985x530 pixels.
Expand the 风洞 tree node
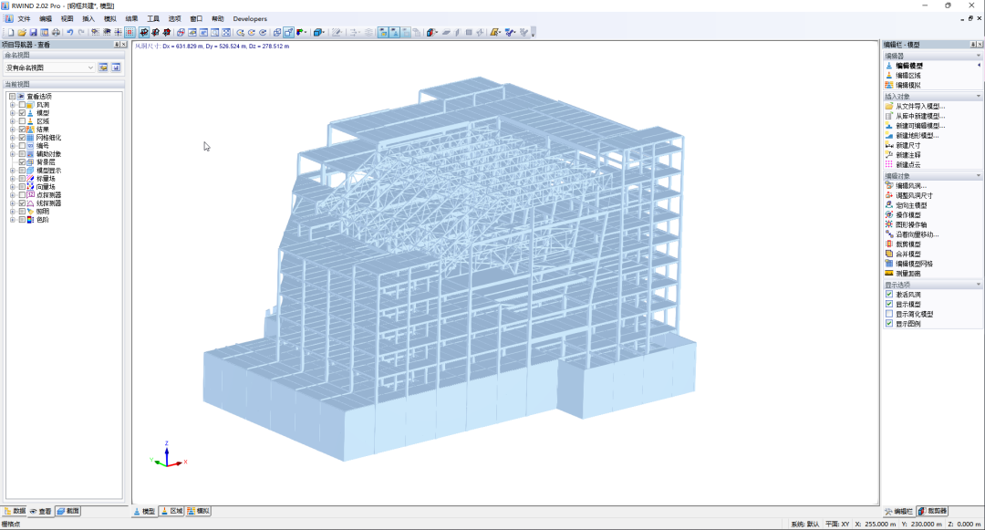pyautogui.click(x=13, y=105)
